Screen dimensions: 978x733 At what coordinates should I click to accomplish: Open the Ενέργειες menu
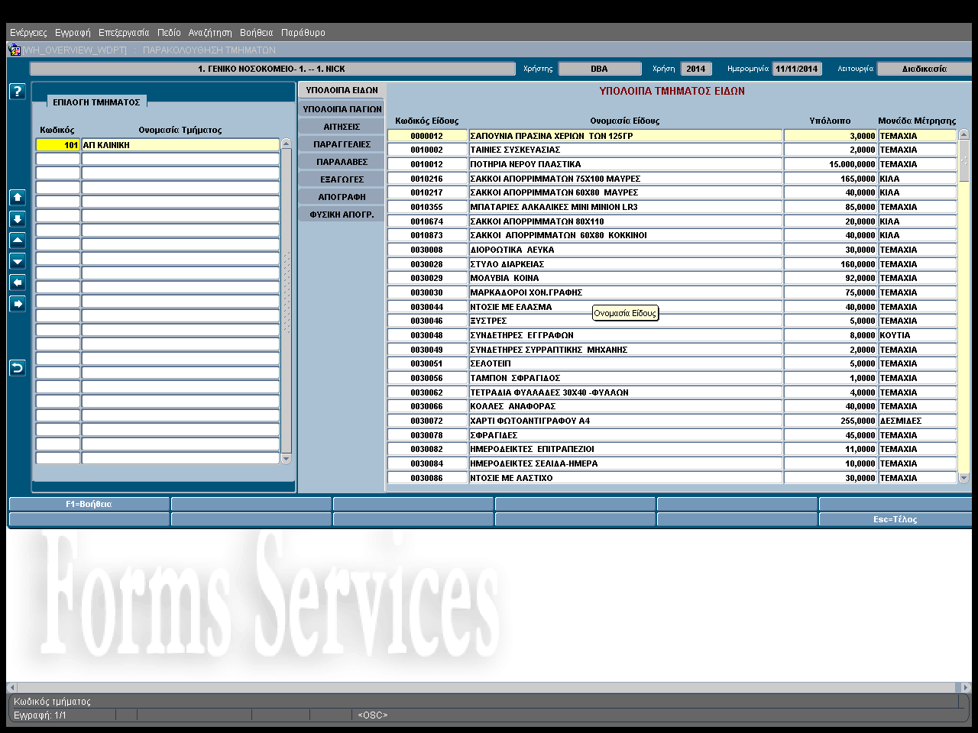coord(28,33)
